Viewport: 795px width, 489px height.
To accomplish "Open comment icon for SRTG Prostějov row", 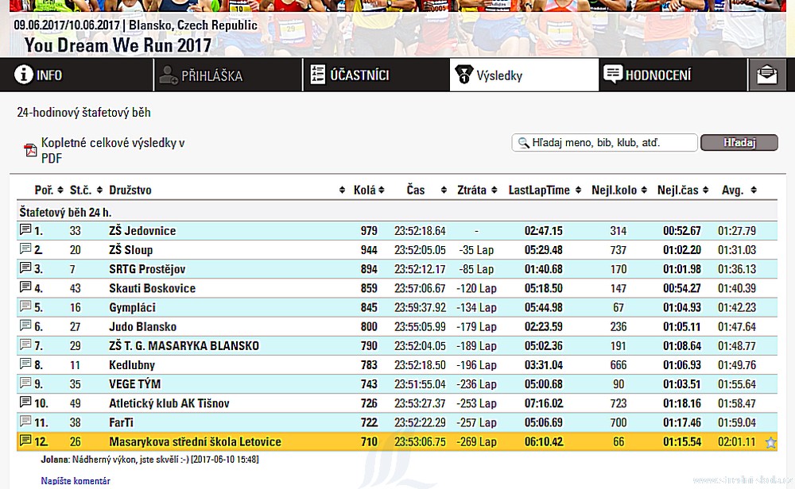I will click(25, 268).
